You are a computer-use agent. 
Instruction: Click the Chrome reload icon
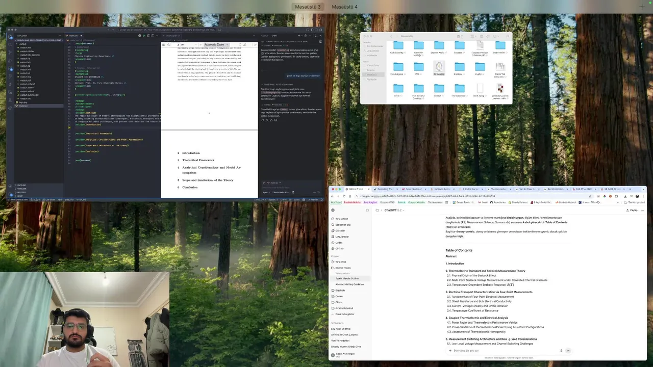pyautogui.click(x=344, y=196)
